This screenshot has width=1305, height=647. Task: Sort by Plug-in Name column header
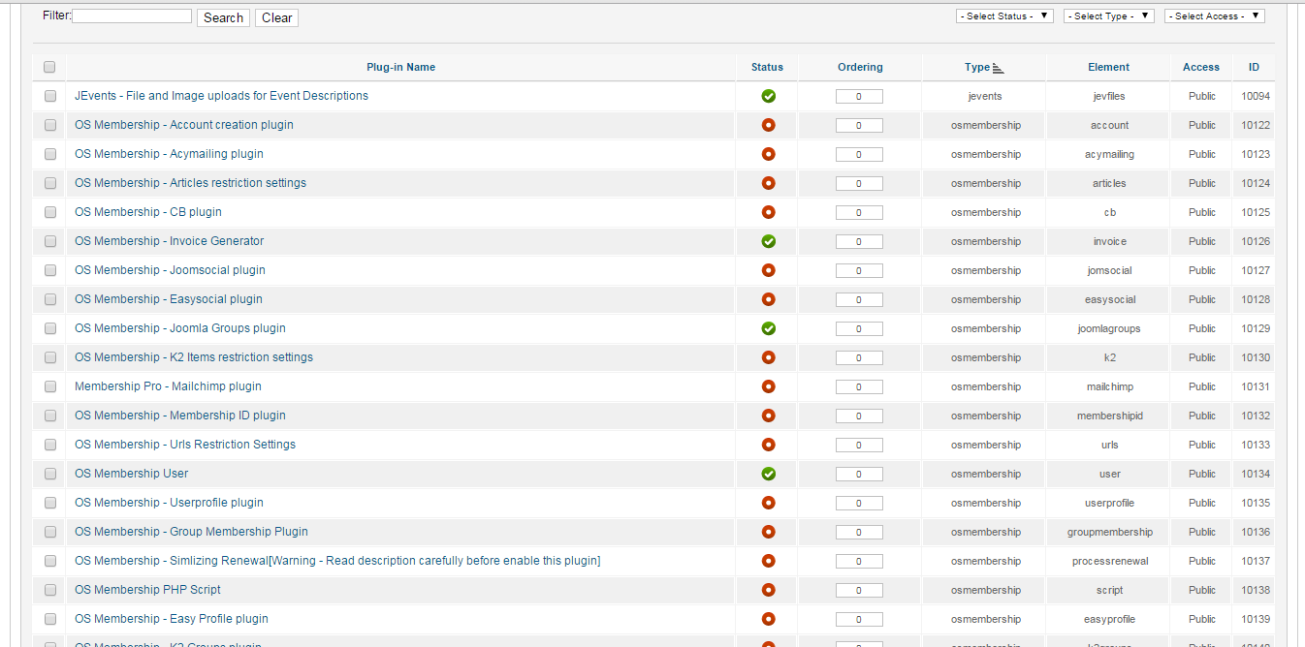pyautogui.click(x=400, y=67)
